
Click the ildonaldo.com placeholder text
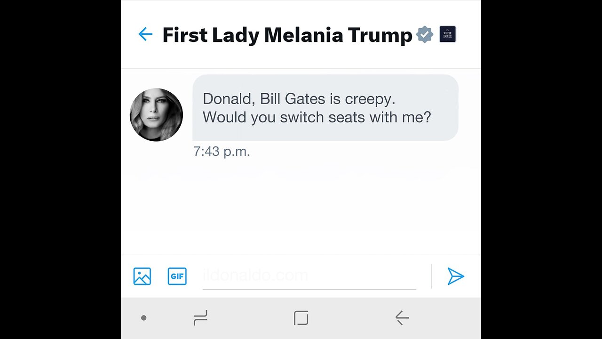point(255,275)
